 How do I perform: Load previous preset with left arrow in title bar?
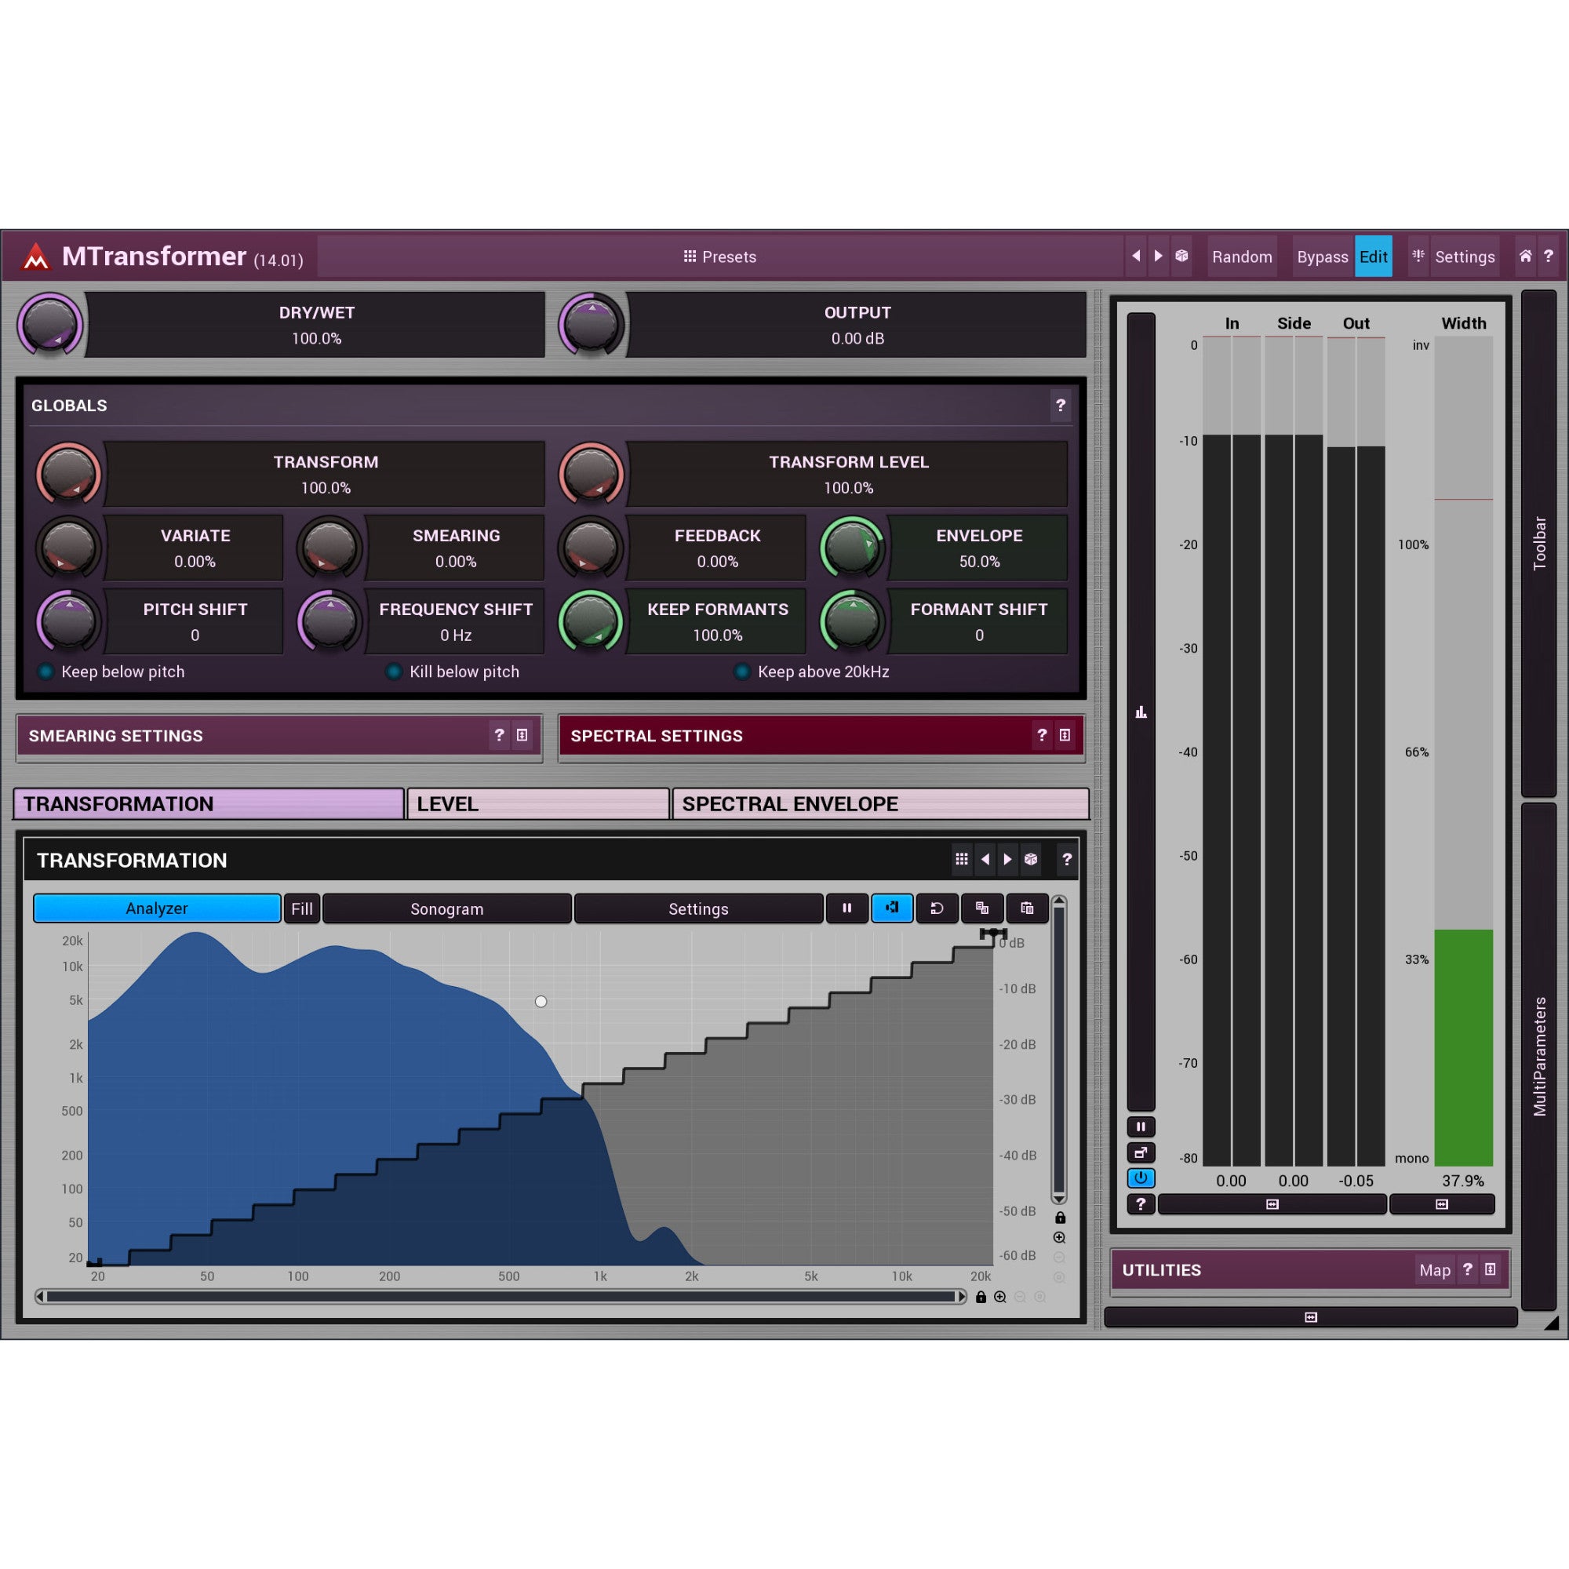click(1136, 256)
